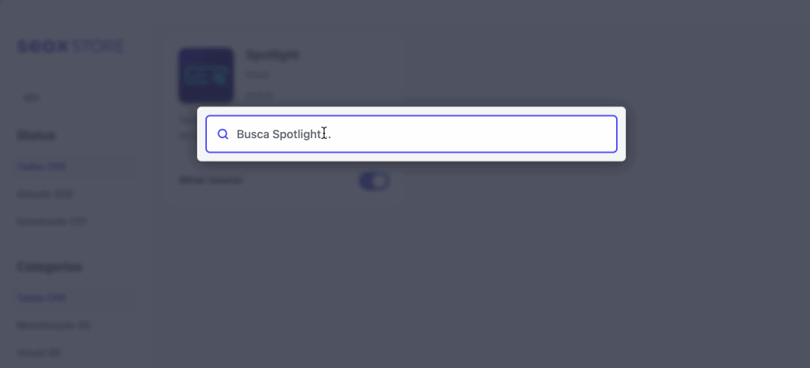
Task: Click the magnifier icon in Spotlight search
Action: [x=223, y=134]
